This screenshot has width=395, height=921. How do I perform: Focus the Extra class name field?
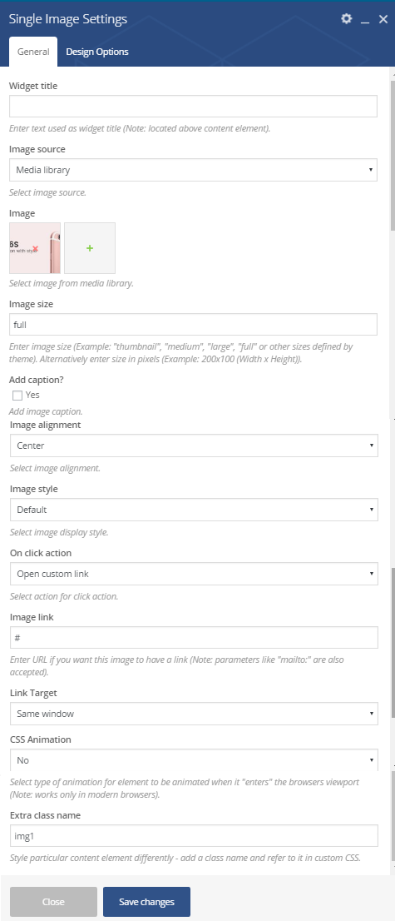(x=194, y=836)
